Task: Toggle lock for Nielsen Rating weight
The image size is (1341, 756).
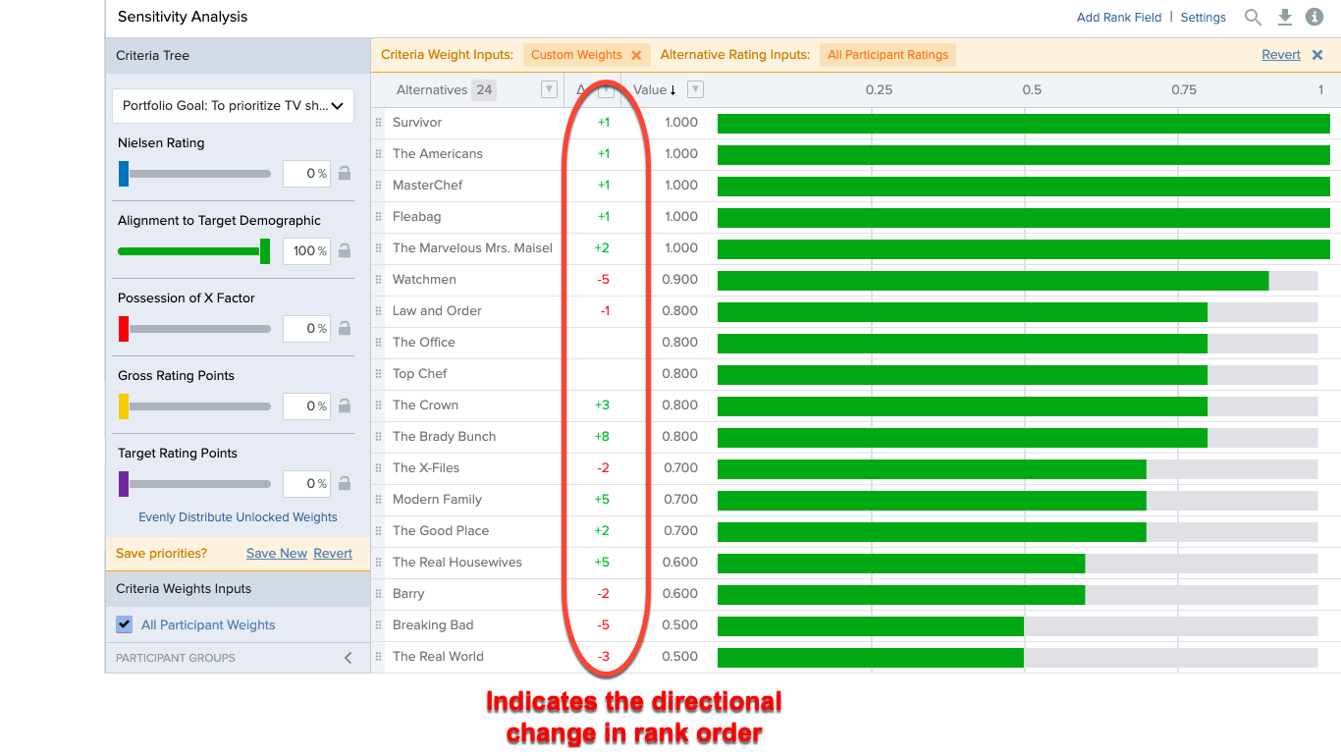Action: 345,174
